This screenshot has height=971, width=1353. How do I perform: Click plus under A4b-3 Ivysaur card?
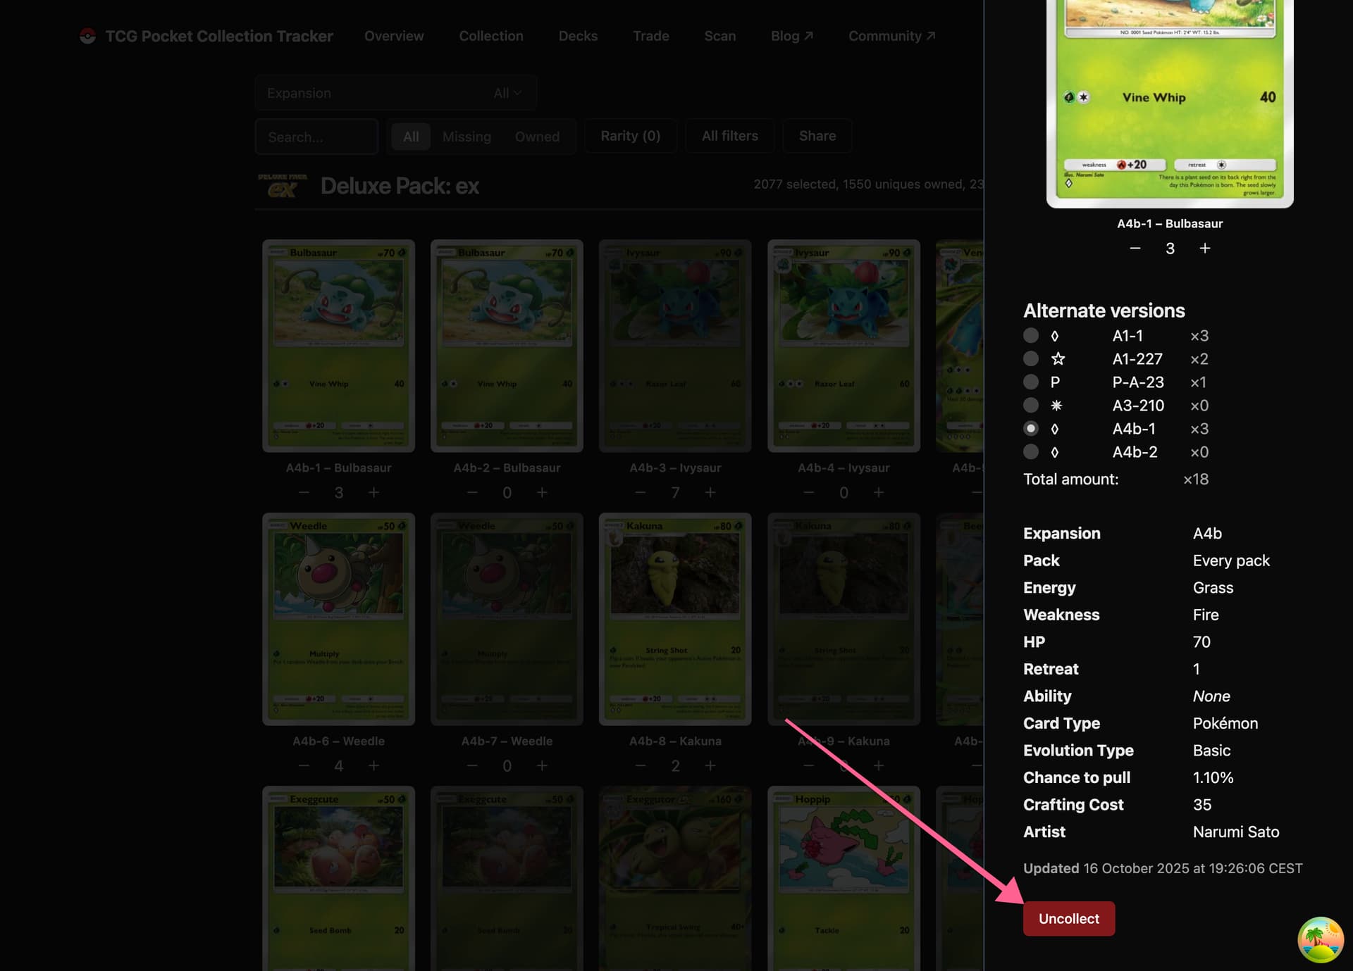[x=710, y=492]
